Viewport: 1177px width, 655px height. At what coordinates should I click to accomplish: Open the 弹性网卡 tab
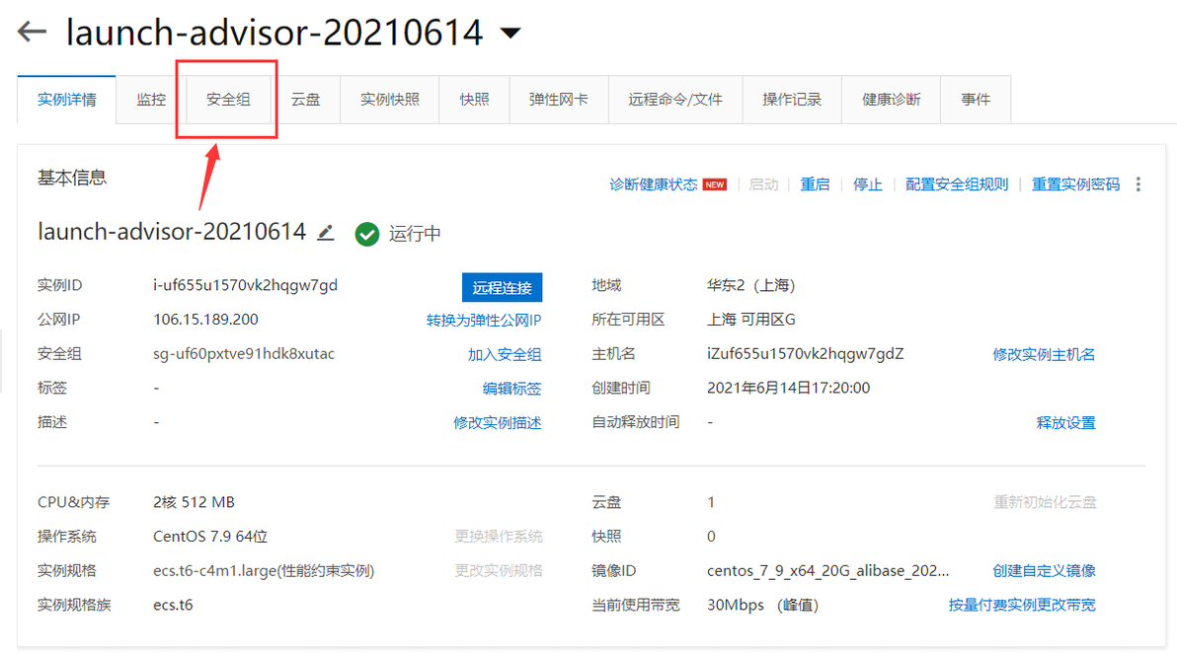559,99
